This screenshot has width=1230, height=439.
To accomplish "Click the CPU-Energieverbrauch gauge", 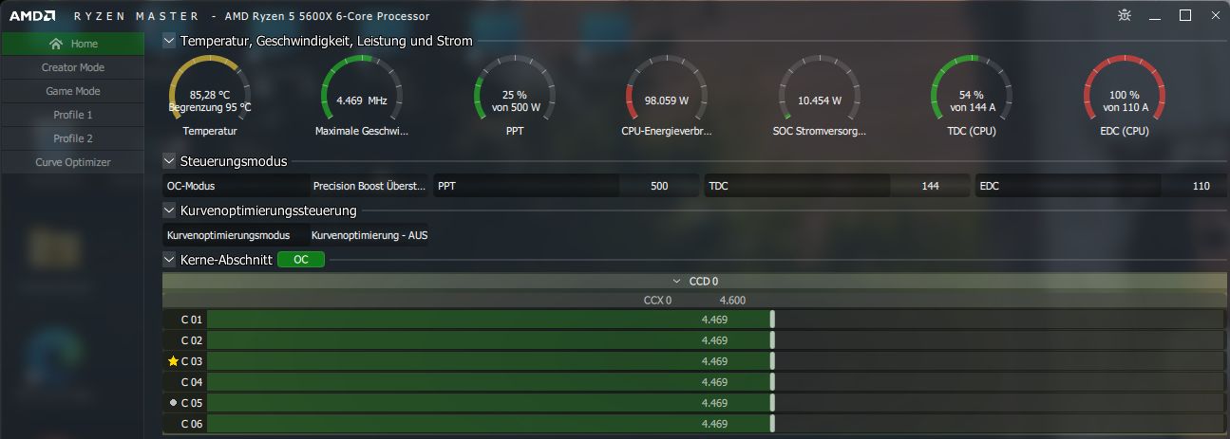I will click(667, 95).
